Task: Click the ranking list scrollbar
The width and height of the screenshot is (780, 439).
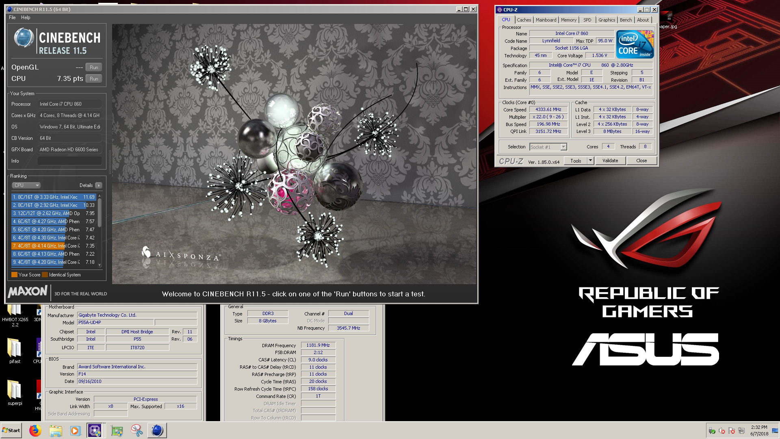Action: (x=100, y=213)
